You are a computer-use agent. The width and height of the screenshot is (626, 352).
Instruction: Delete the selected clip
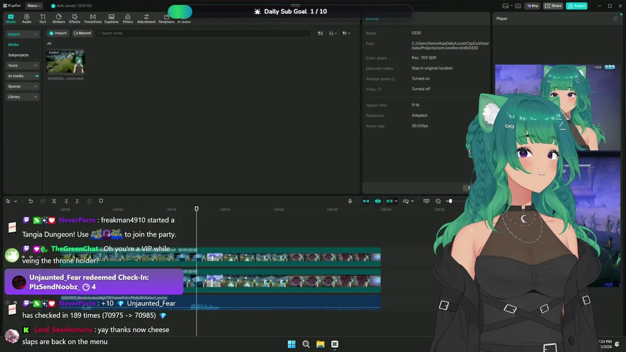tap(89, 201)
